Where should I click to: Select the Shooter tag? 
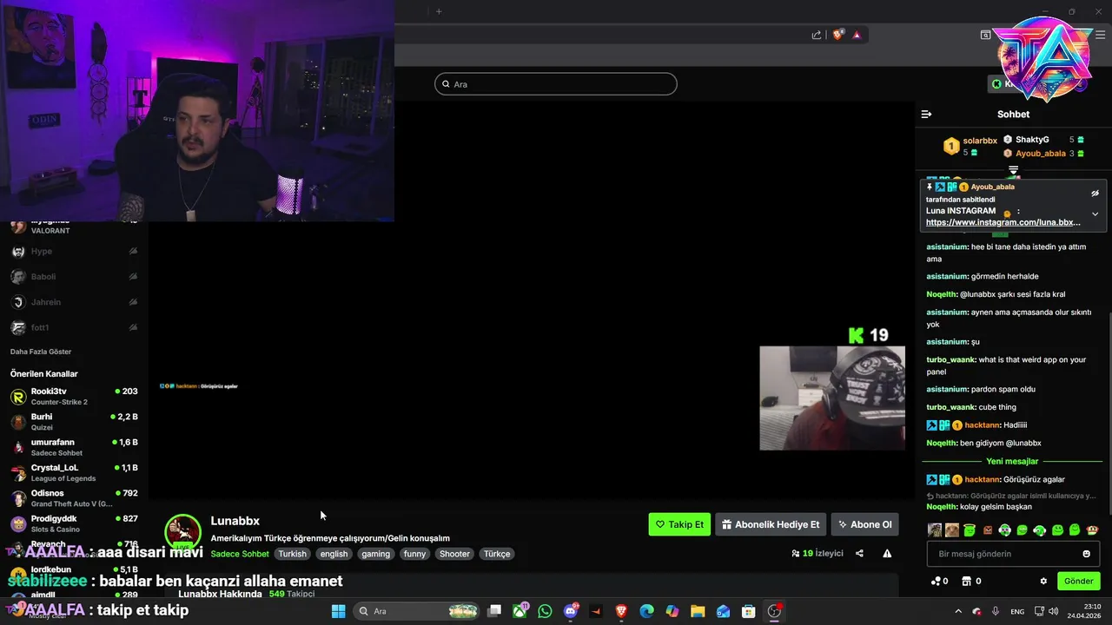pyautogui.click(x=454, y=554)
